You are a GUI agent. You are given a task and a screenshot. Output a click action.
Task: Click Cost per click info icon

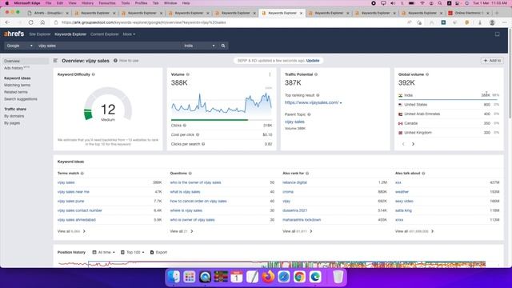coord(198,134)
